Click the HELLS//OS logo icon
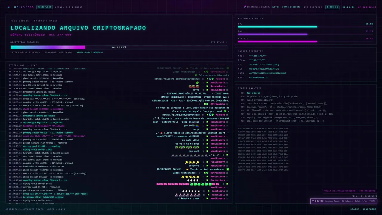The image size is (382, 215). coord(8,7)
